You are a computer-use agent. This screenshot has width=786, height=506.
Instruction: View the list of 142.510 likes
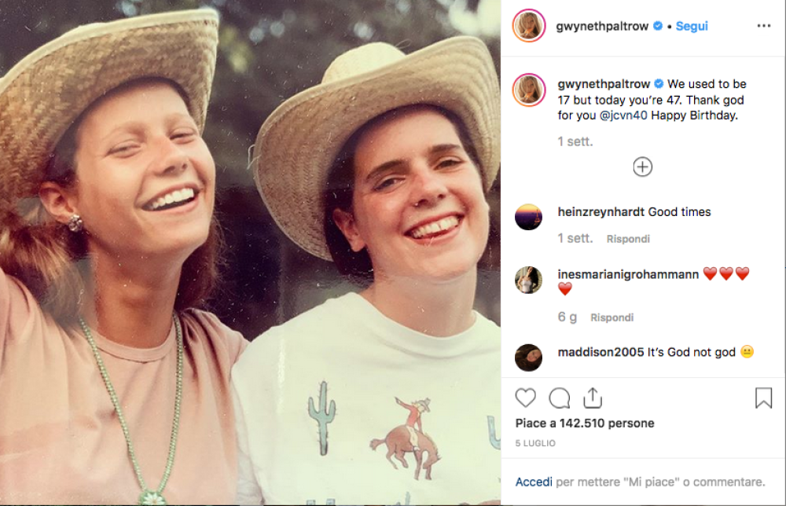pyautogui.click(x=606, y=423)
